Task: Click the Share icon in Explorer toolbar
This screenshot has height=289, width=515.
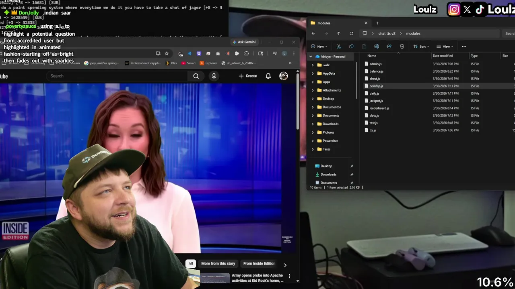Action: (389, 47)
